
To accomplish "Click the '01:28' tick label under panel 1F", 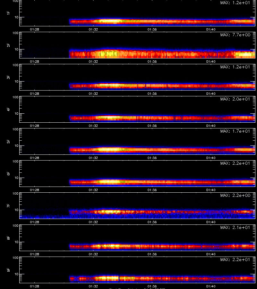I will (34, 29).
